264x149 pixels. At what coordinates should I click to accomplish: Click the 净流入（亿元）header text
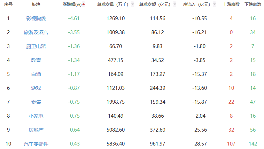pos(196,5)
